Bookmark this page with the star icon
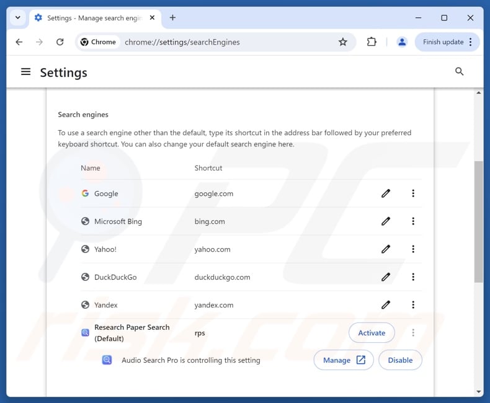 click(x=343, y=42)
